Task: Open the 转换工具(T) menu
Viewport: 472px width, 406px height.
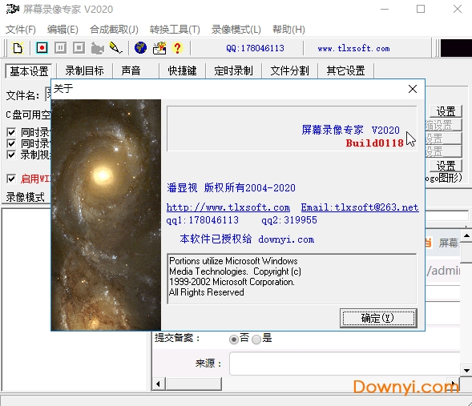Action: point(175,30)
